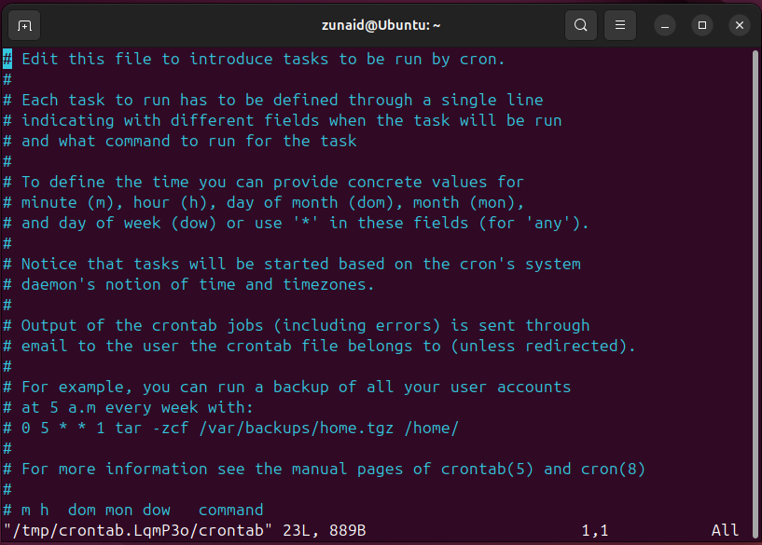Image resolution: width=762 pixels, height=545 pixels.
Task: Click the minimize window button
Action: coord(664,25)
